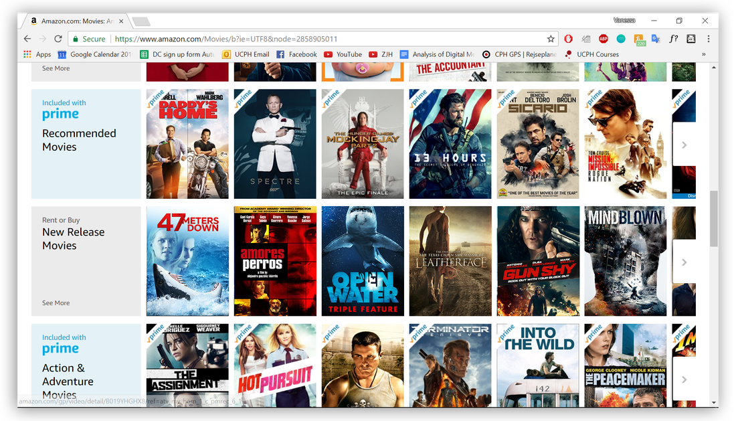
Task: Open Action & Adventure Movies heading
Action: pyautogui.click(x=68, y=381)
